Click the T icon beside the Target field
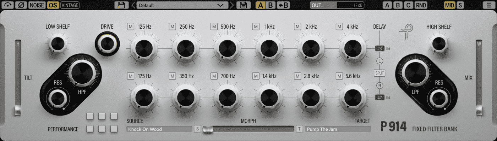Viewport: 497px width, 141px height. tap(299, 129)
